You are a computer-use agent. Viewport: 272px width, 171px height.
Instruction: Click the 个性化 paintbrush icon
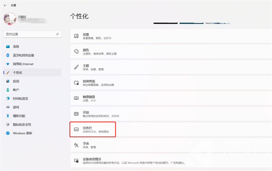click(8, 73)
